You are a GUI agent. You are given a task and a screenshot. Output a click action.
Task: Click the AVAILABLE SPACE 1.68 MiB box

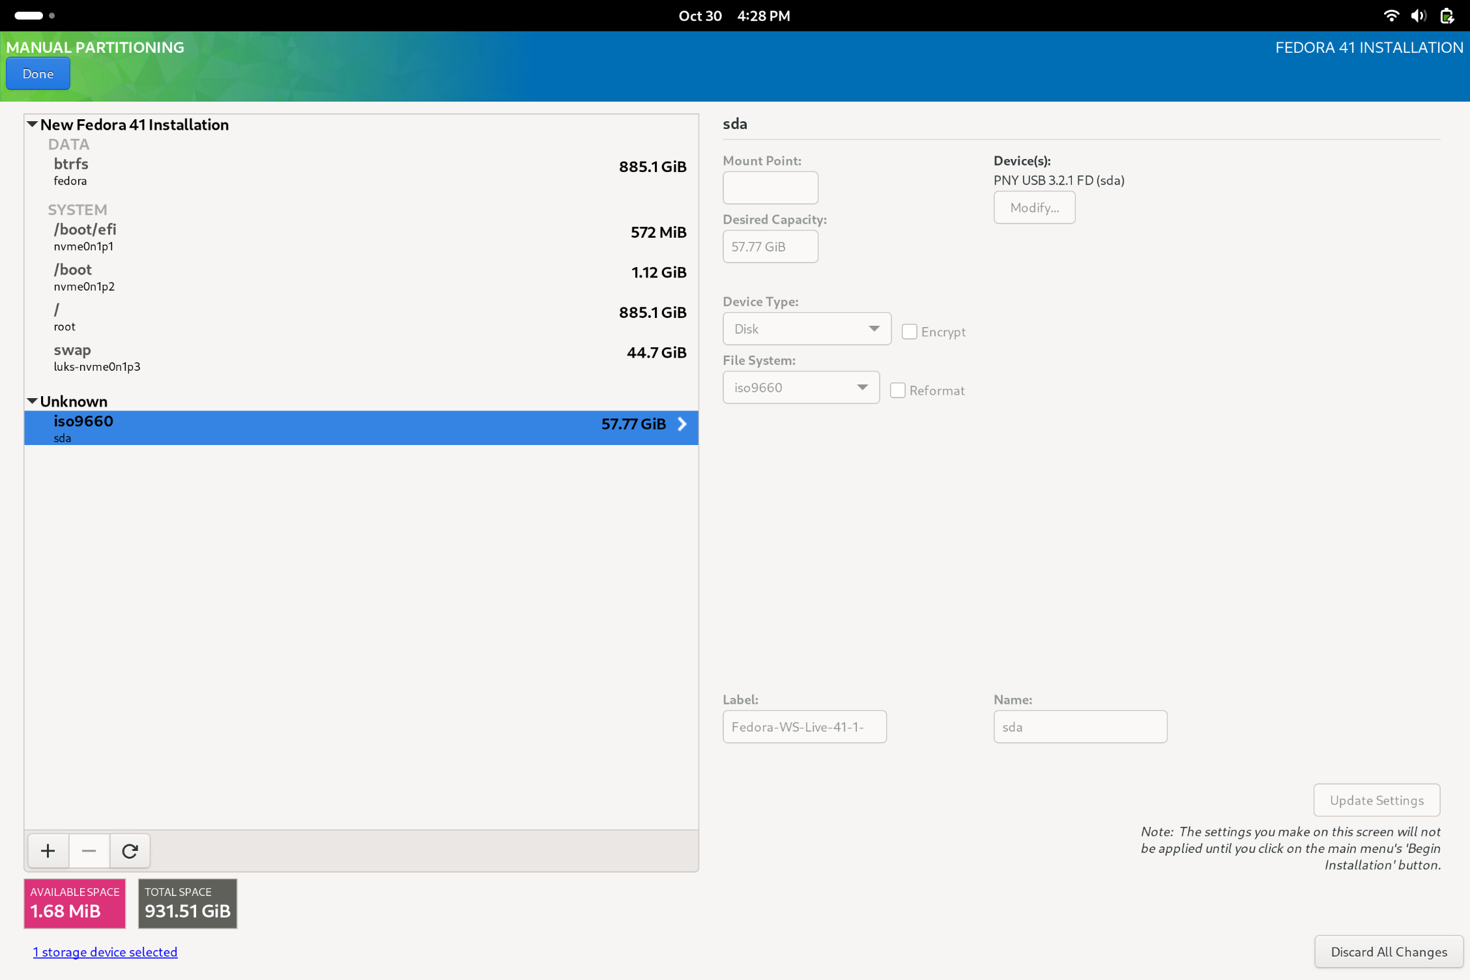coord(75,904)
